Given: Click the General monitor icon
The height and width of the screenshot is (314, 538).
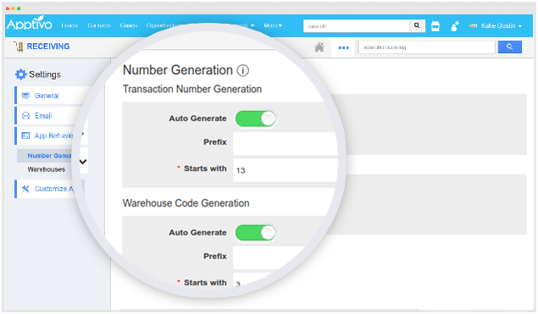Looking at the screenshot, I should click(x=25, y=96).
